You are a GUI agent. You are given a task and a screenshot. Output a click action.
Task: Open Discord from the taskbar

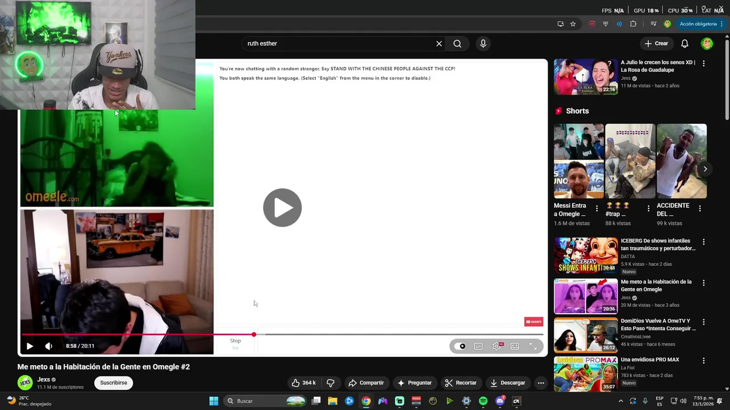(x=500, y=401)
